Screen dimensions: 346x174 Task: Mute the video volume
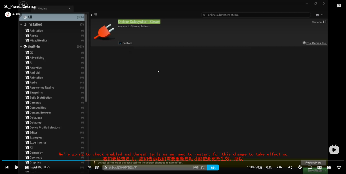[x=290, y=167]
